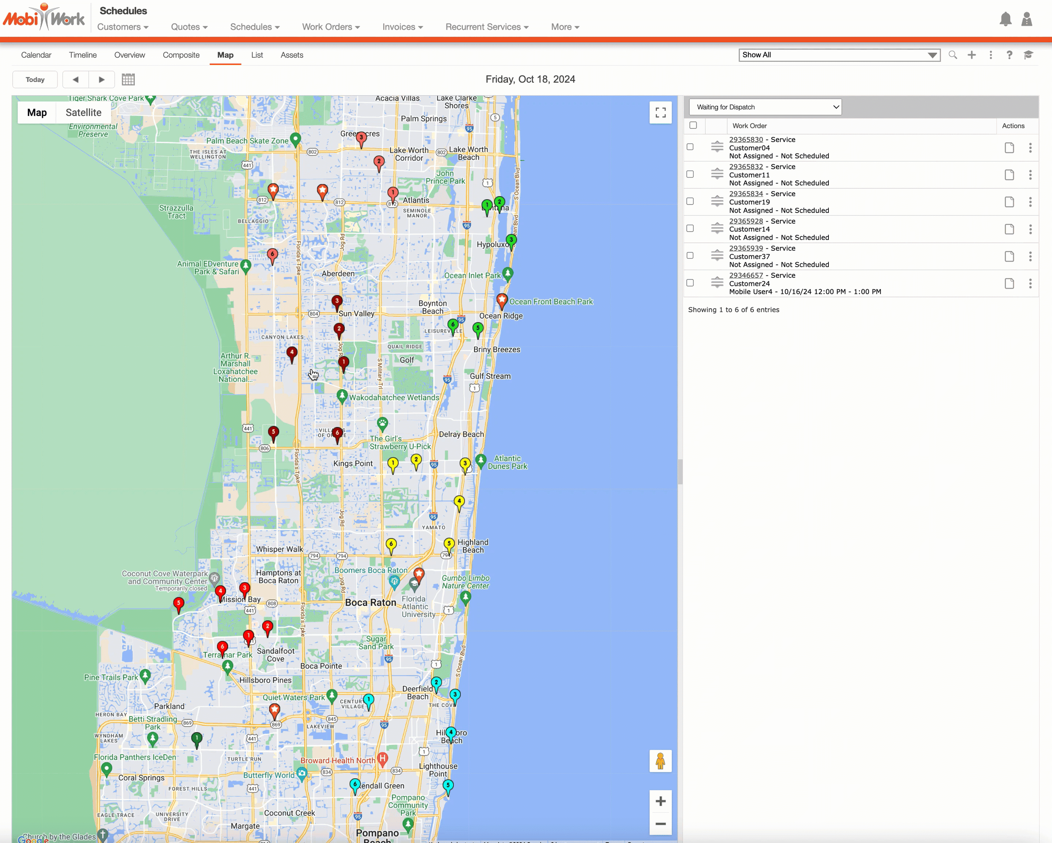Open the notifications bell icon
Viewport: 1052px width, 843px height.
[1005, 19]
